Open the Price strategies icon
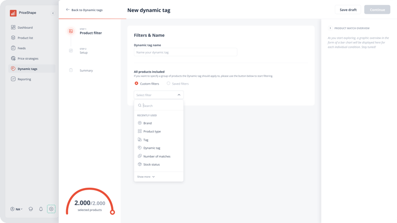This screenshot has width=397, height=223. click(x=13, y=58)
